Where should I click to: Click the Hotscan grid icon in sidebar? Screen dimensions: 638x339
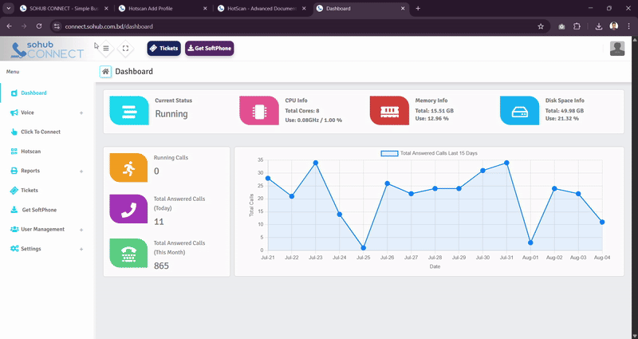point(14,152)
